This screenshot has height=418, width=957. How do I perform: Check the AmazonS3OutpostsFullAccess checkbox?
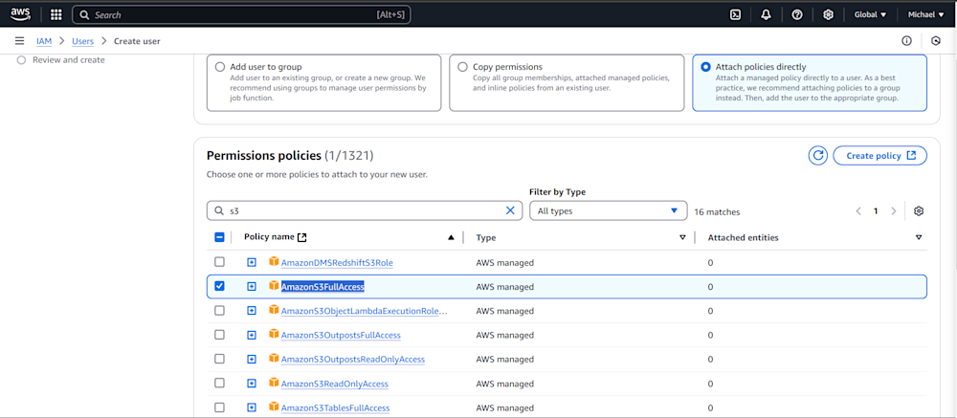[x=220, y=335]
